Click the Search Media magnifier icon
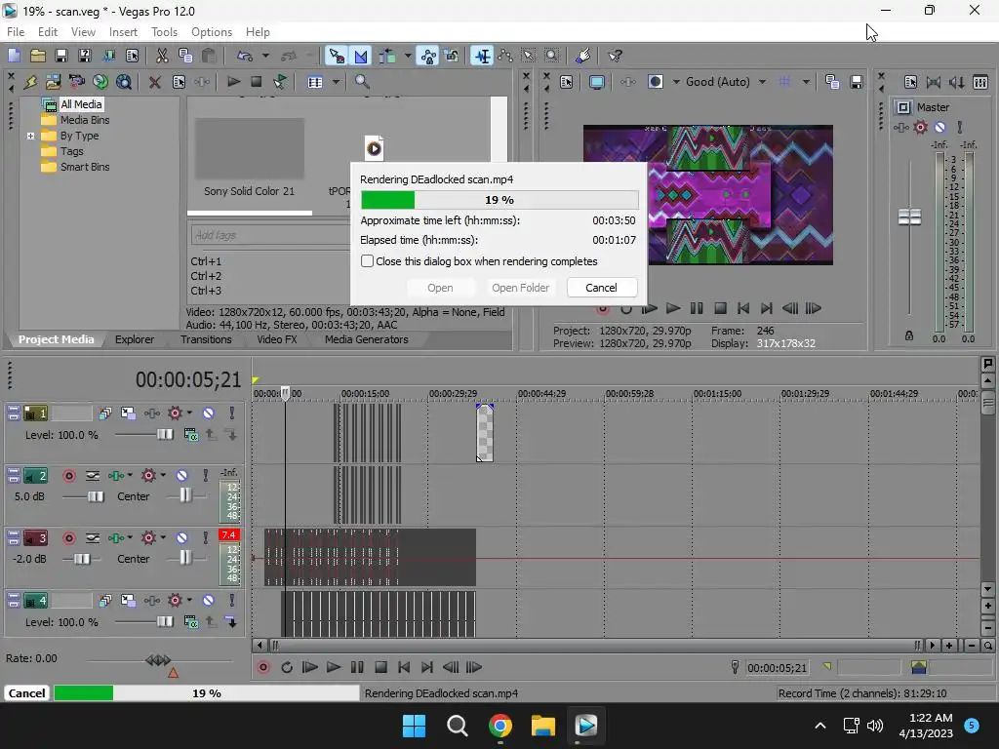Viewport: 999px width, 749px height. [x=362, y=82]
